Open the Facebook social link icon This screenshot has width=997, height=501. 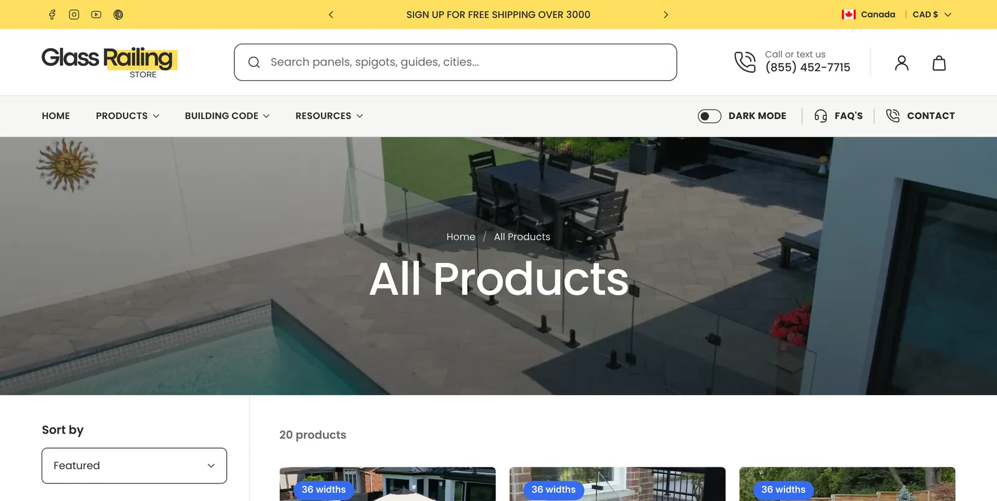[x=52, y=14]
